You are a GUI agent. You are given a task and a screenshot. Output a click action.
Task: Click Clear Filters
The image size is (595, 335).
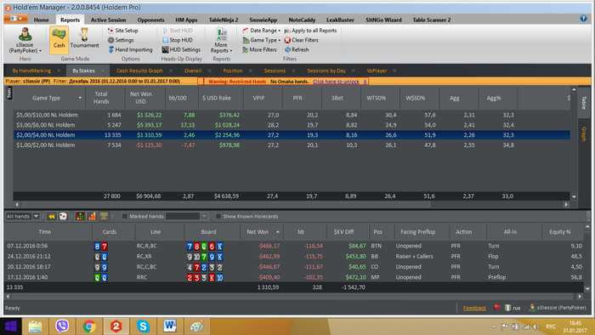coord(301,40)
